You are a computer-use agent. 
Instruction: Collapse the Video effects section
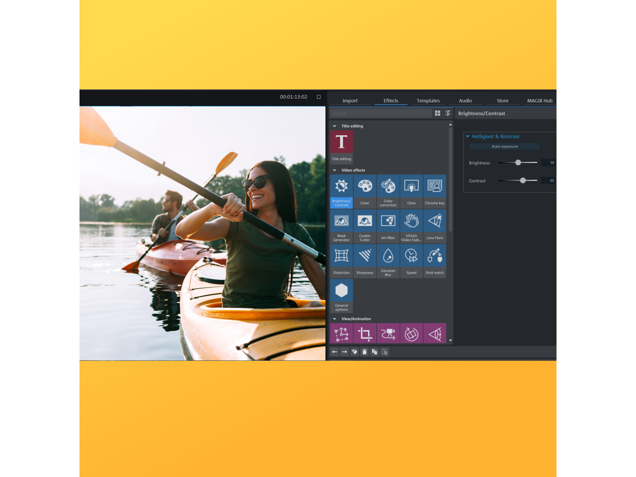(x=335, y=170)
